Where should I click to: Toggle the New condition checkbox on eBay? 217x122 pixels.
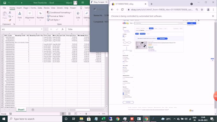coord(123,36)
